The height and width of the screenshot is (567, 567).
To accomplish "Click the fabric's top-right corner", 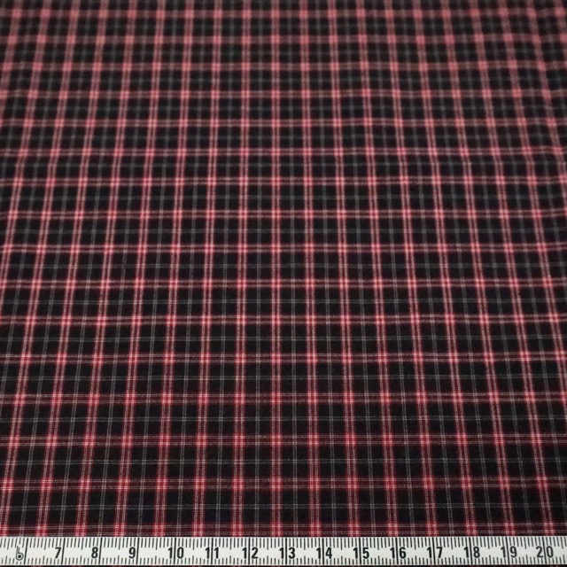I will pos(563,4).
